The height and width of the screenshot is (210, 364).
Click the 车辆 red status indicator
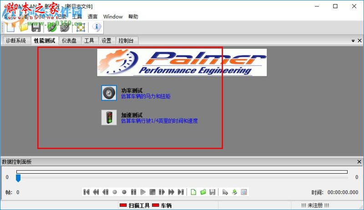point(156,205)
